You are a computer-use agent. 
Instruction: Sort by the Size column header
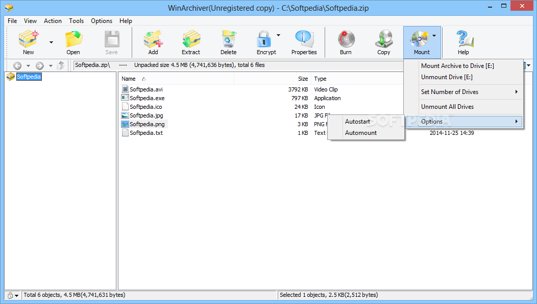(x=273, y=79)
